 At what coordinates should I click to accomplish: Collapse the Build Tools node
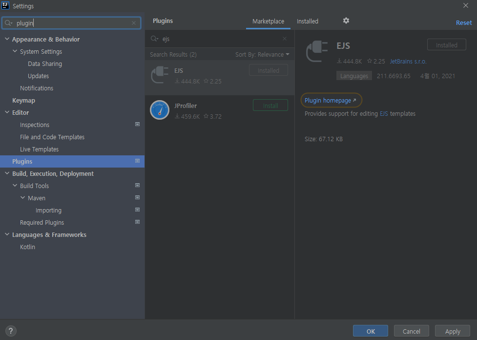click(15, 185)
